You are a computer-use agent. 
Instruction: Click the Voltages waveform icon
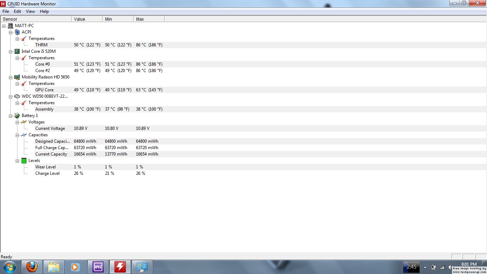tap(24, 122)
